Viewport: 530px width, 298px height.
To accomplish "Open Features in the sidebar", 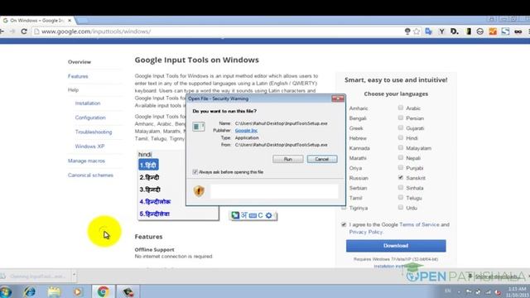I will tap(78, 76).
